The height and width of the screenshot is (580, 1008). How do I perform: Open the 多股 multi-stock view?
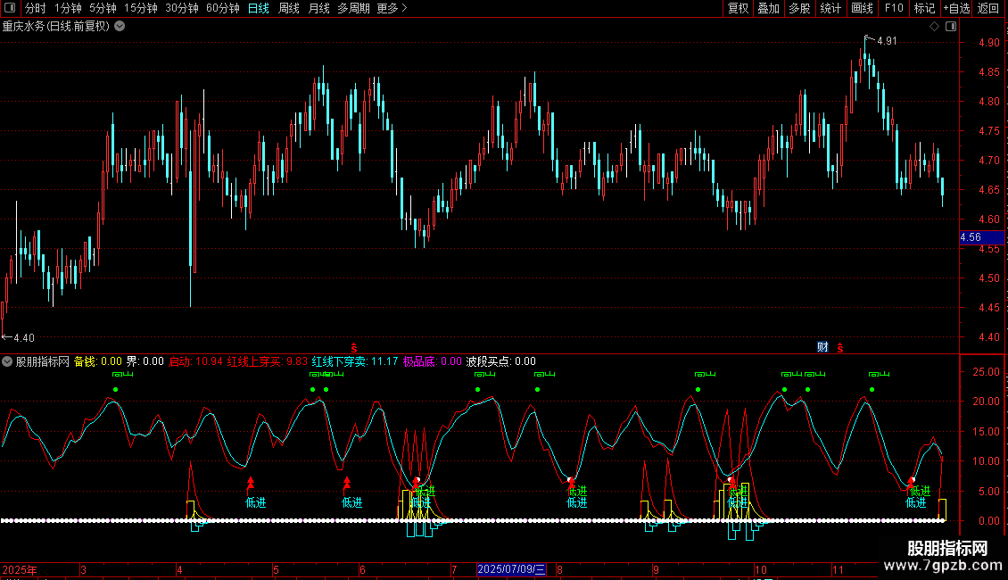tap(799, 8)
